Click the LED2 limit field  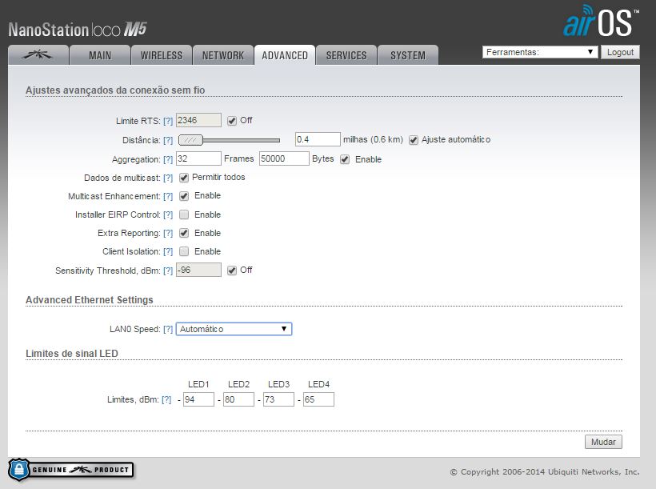238,399
